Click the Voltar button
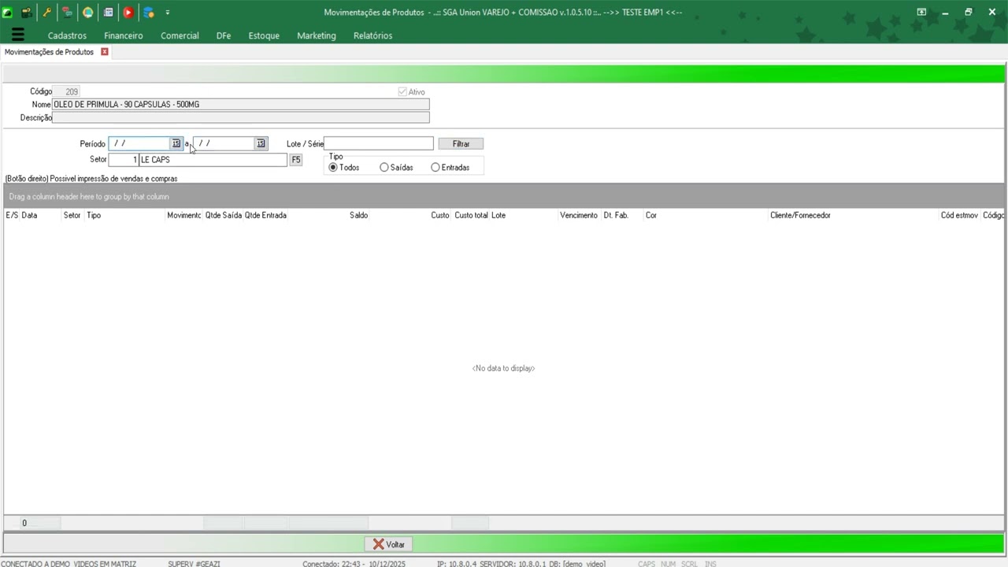This screenshot has height=567, width=1008. click(388, 544)
